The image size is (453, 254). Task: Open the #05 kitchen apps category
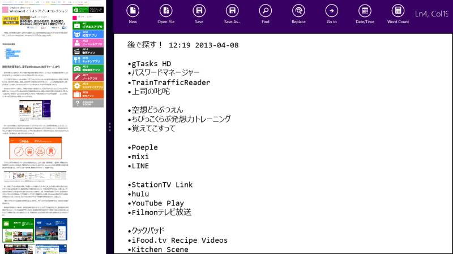coord(88,59)
